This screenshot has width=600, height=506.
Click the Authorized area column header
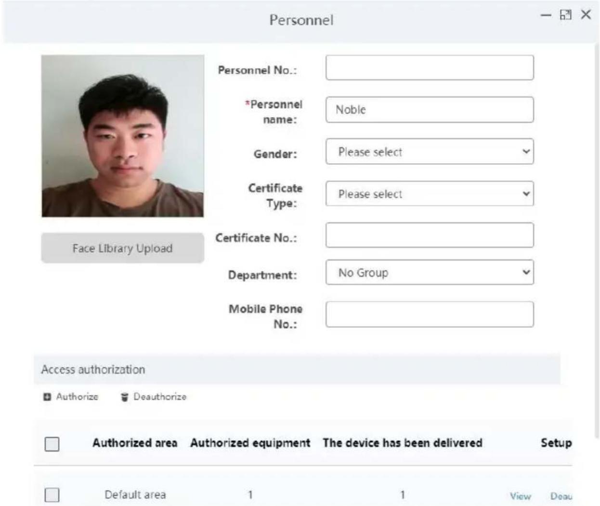coord(135,443)
